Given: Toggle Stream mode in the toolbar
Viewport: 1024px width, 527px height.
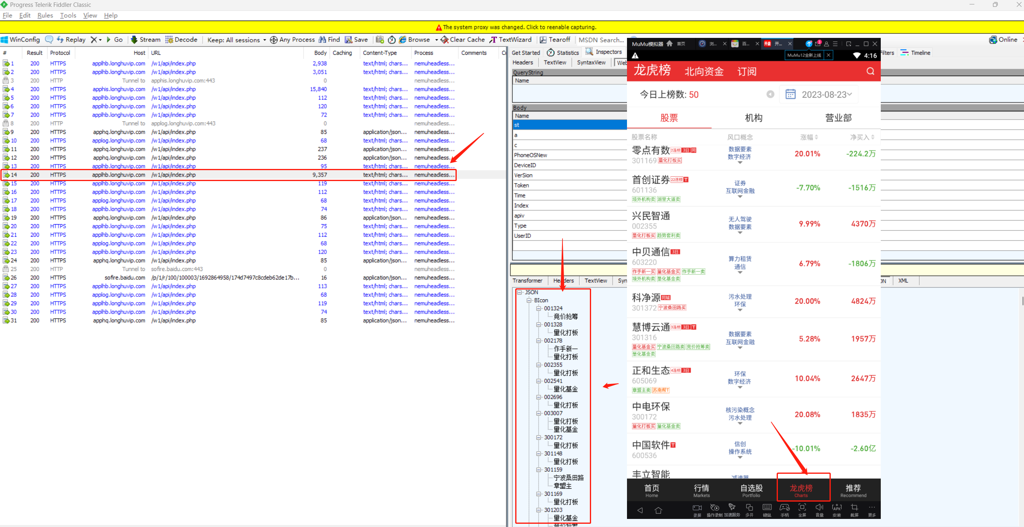Looking at the screenshot, I should (146, 40).
